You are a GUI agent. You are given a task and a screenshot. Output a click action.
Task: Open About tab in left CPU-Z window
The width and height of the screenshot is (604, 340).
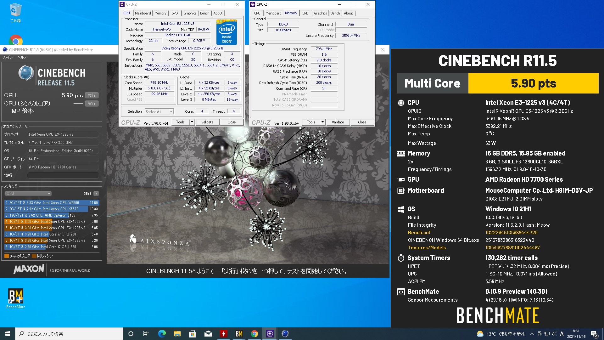[218, 13]
